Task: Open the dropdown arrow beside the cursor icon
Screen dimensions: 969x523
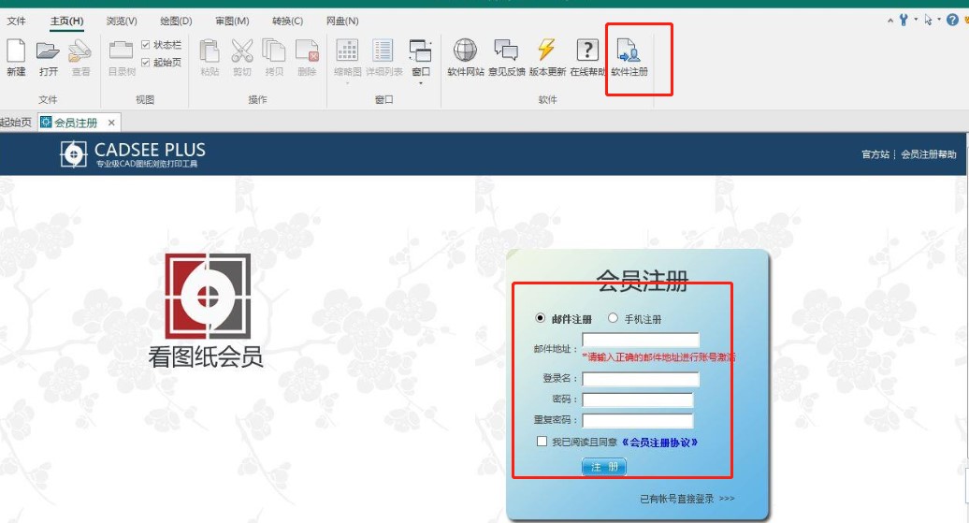Action: pos(939,20)
